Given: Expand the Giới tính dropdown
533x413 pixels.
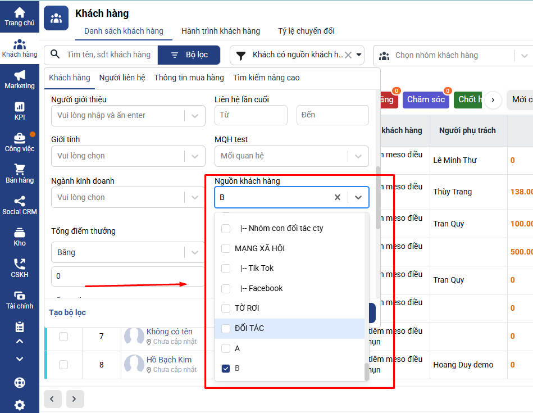Looking at the screenshot, I should (x=195, y=156).
